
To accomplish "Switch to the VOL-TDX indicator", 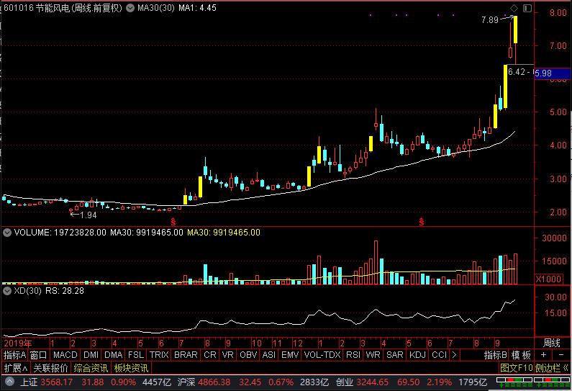I will [322, 355].
